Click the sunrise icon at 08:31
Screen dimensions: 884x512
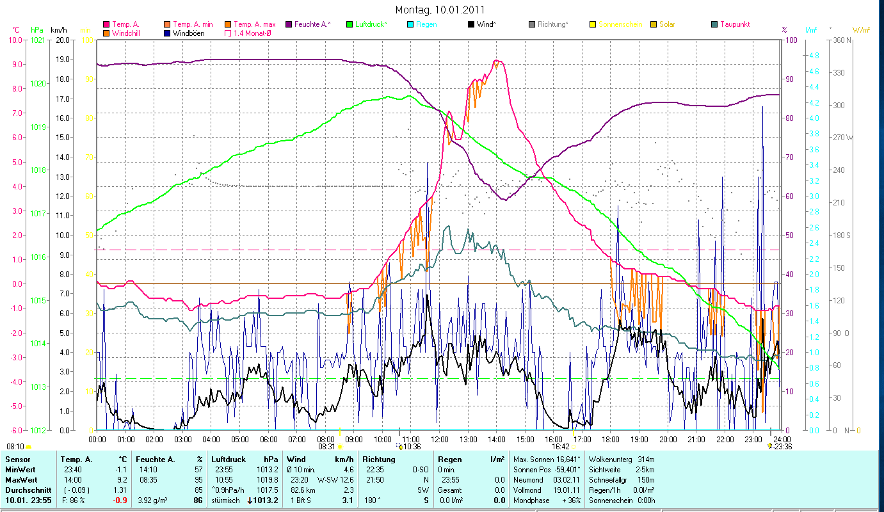click(x=339, y=447)
